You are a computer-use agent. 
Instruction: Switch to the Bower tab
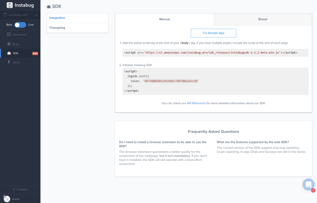click(x=263, y=19)
